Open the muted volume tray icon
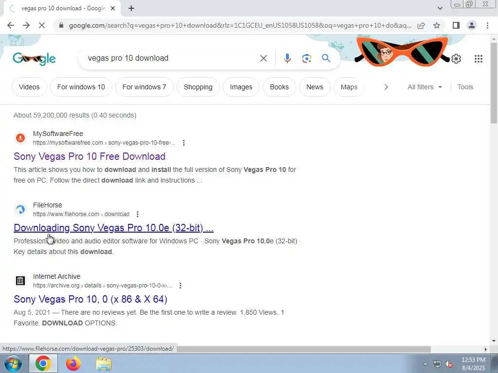 click(449, 364)
